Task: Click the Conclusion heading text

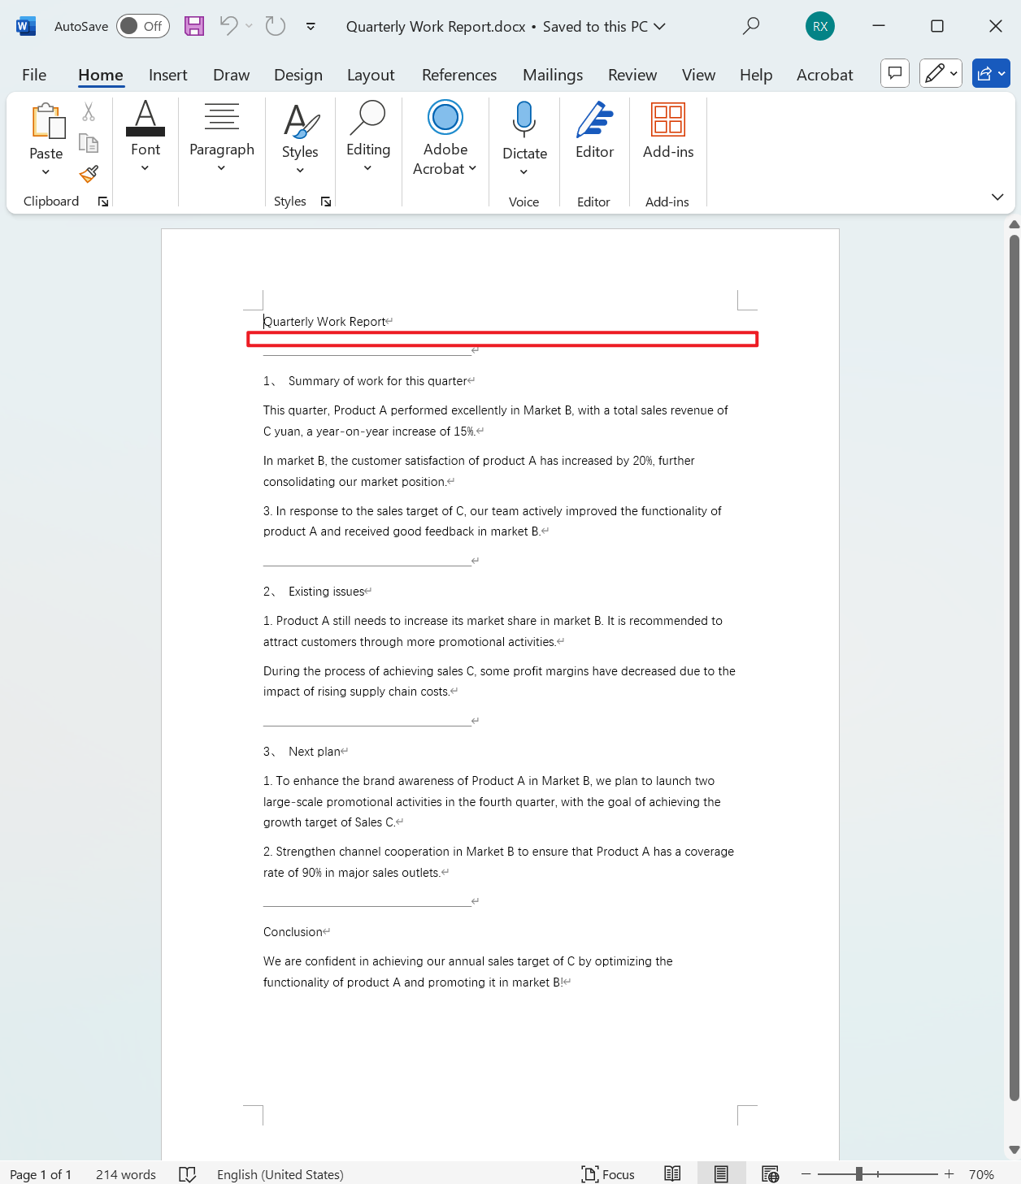Action: coord(293,932)
